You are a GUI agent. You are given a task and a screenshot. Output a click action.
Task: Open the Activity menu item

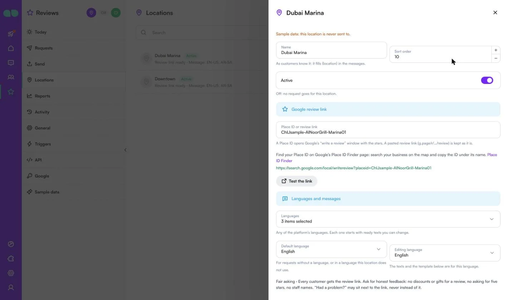coord(74,112)
